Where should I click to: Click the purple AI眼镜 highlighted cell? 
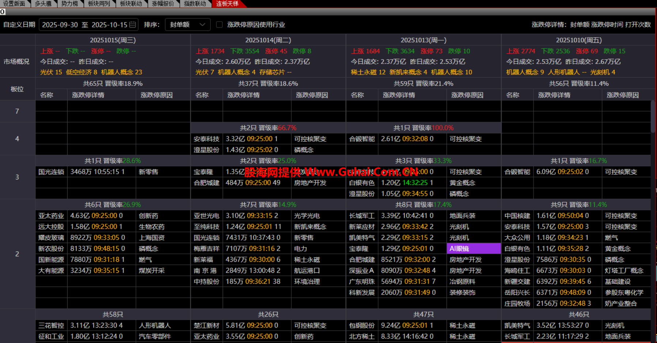[474, 249]
